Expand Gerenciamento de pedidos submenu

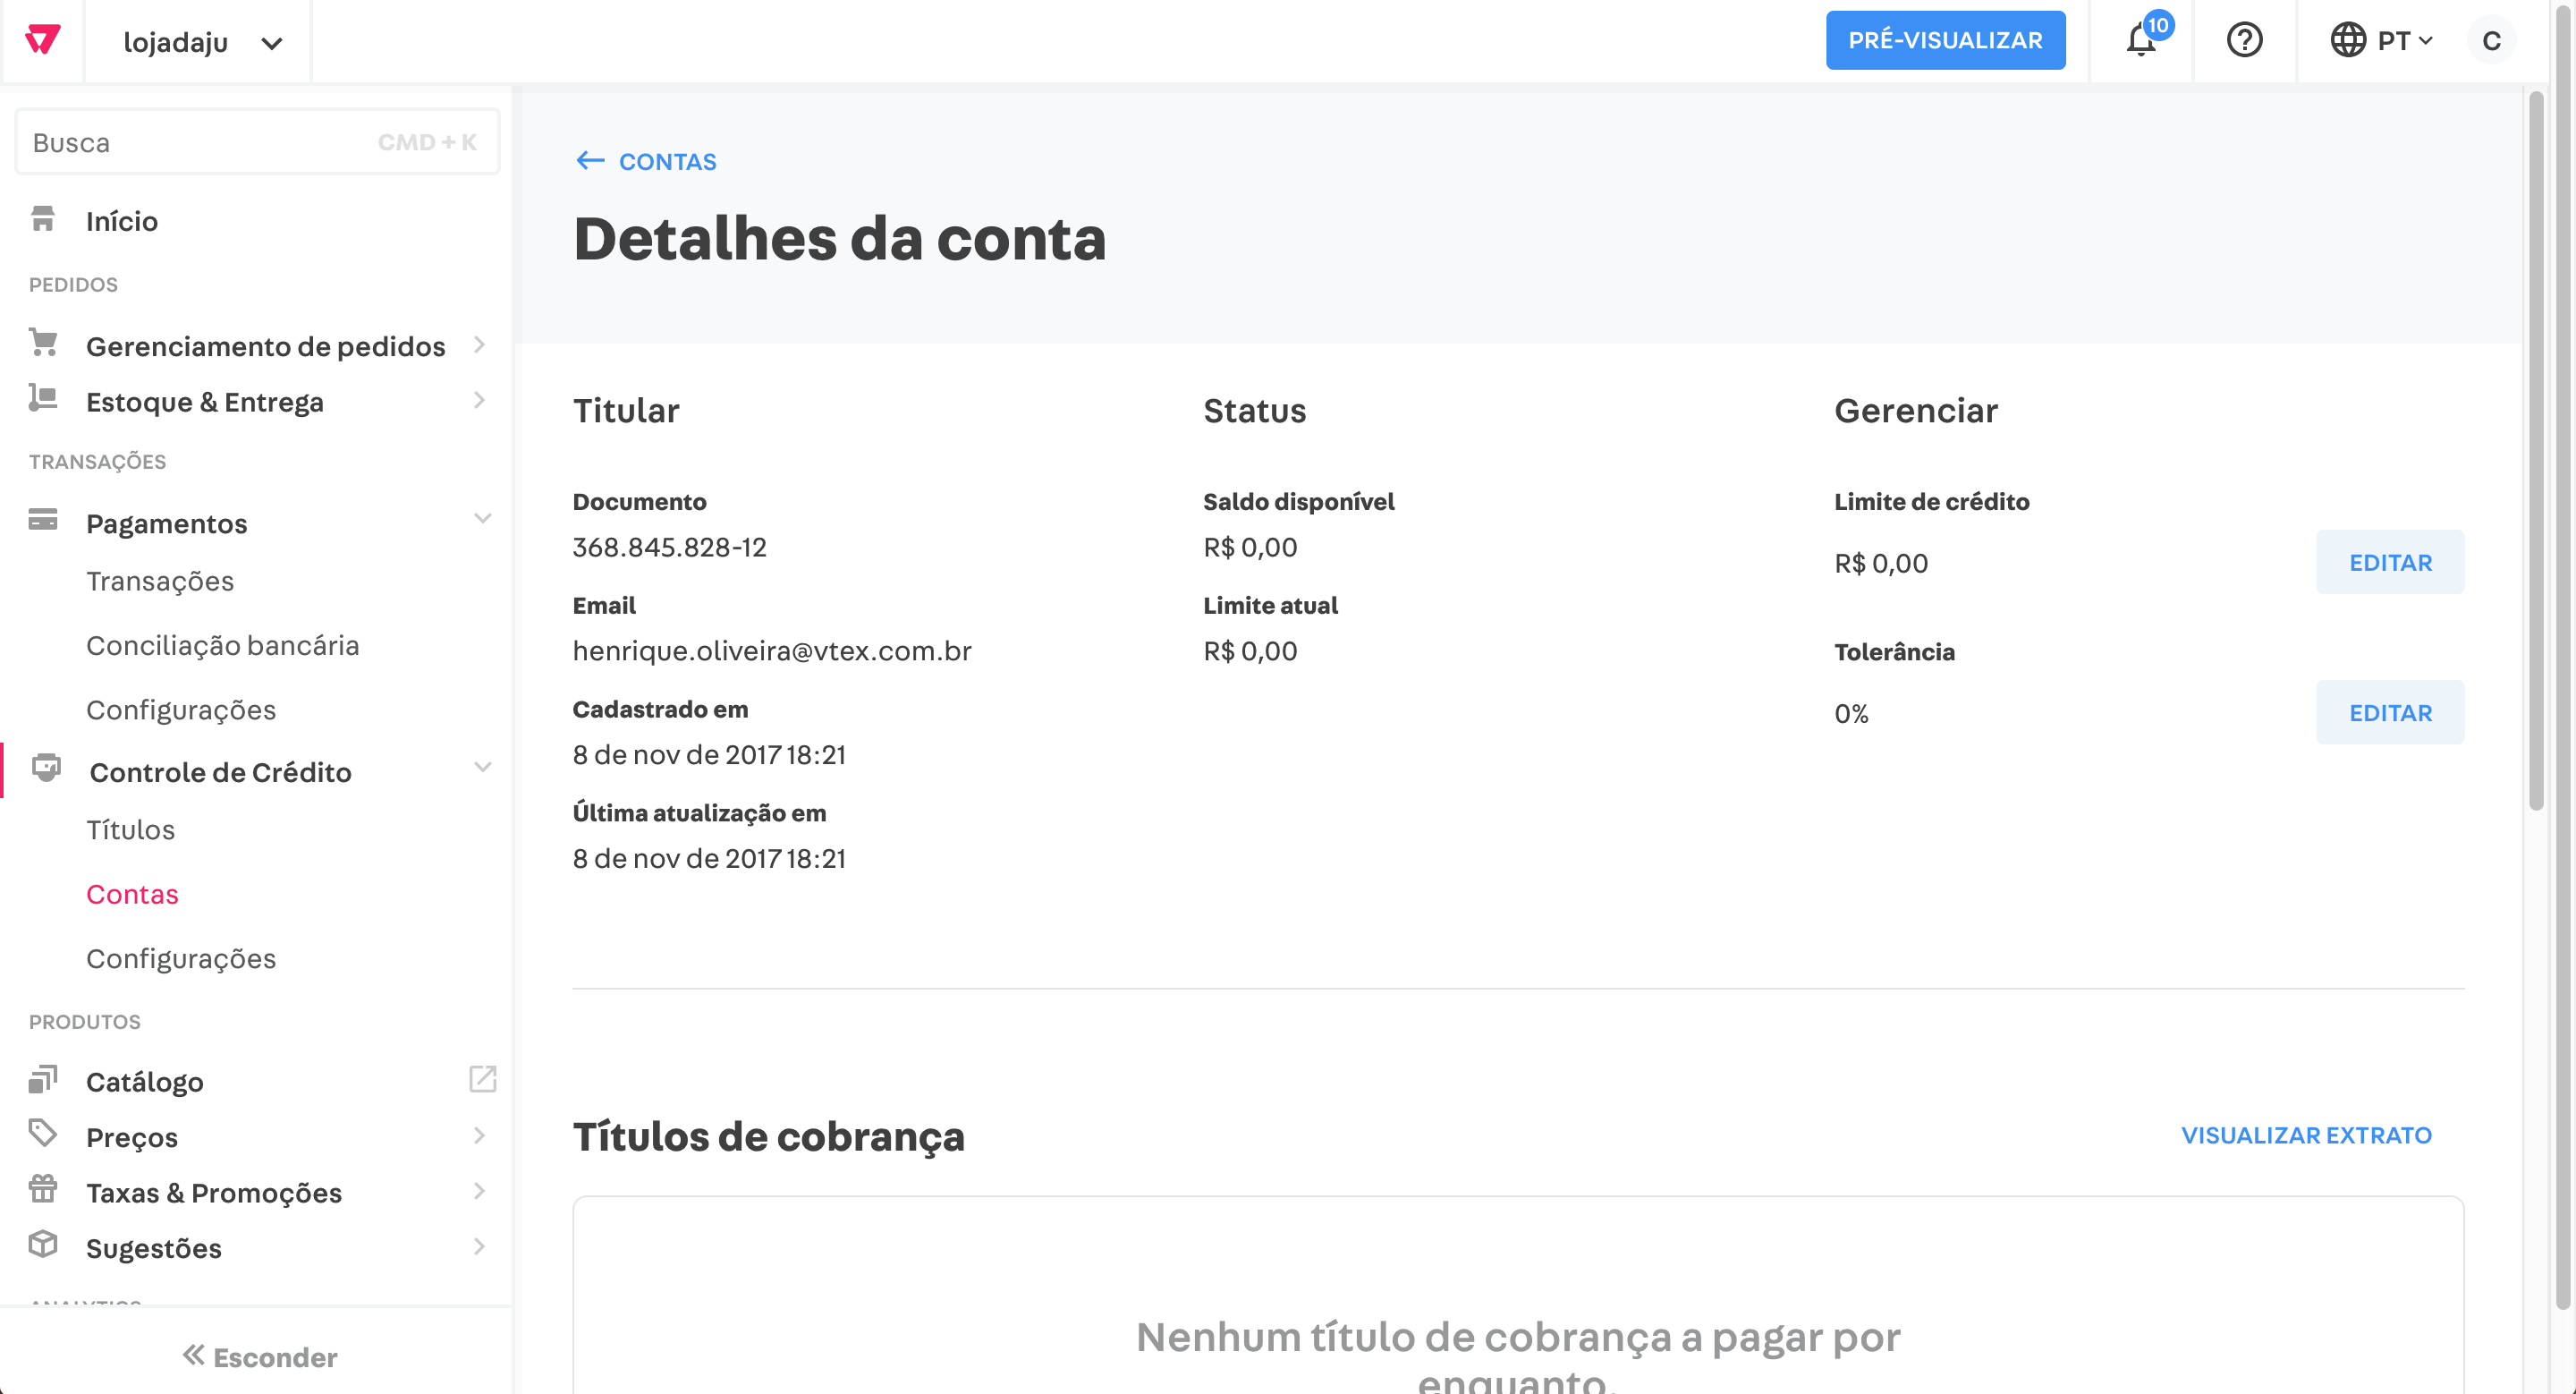tap(479, 345)
